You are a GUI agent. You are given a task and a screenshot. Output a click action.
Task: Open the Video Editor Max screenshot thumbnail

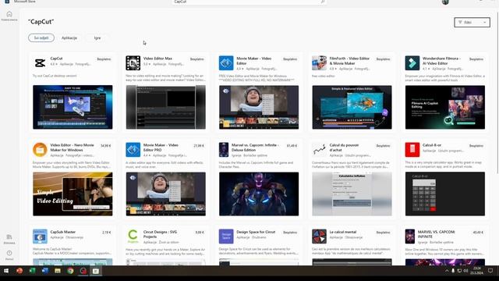pyautogui.click(x=166, y=107)
